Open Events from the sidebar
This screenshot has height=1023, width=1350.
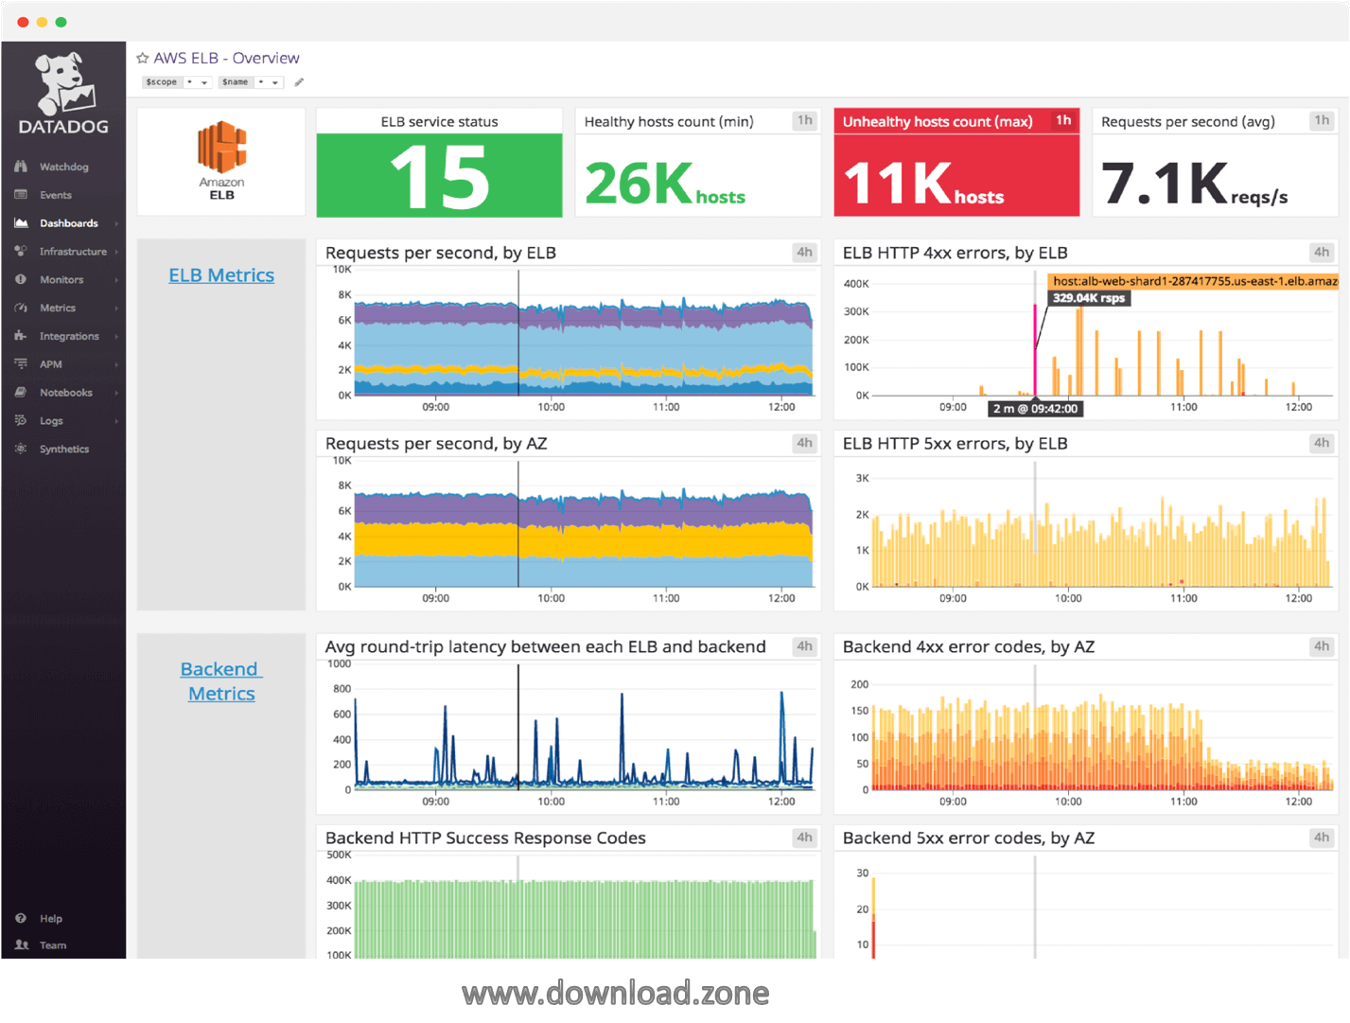click(x=56, y=195)
